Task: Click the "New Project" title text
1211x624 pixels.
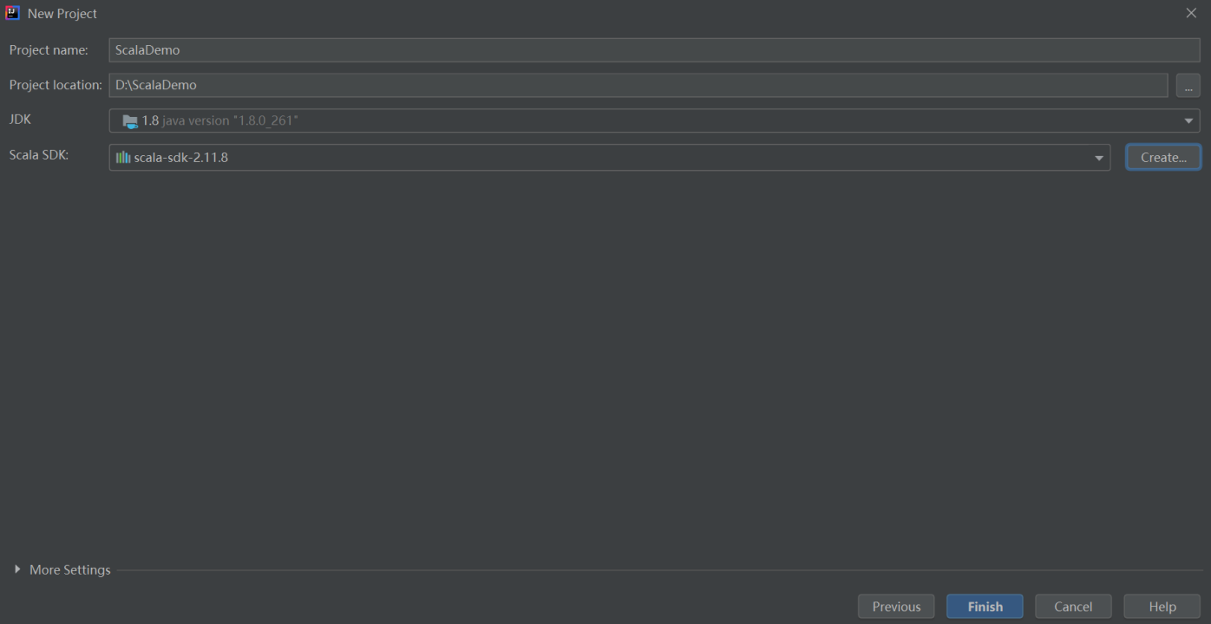Action: click(x=62, y=14)
